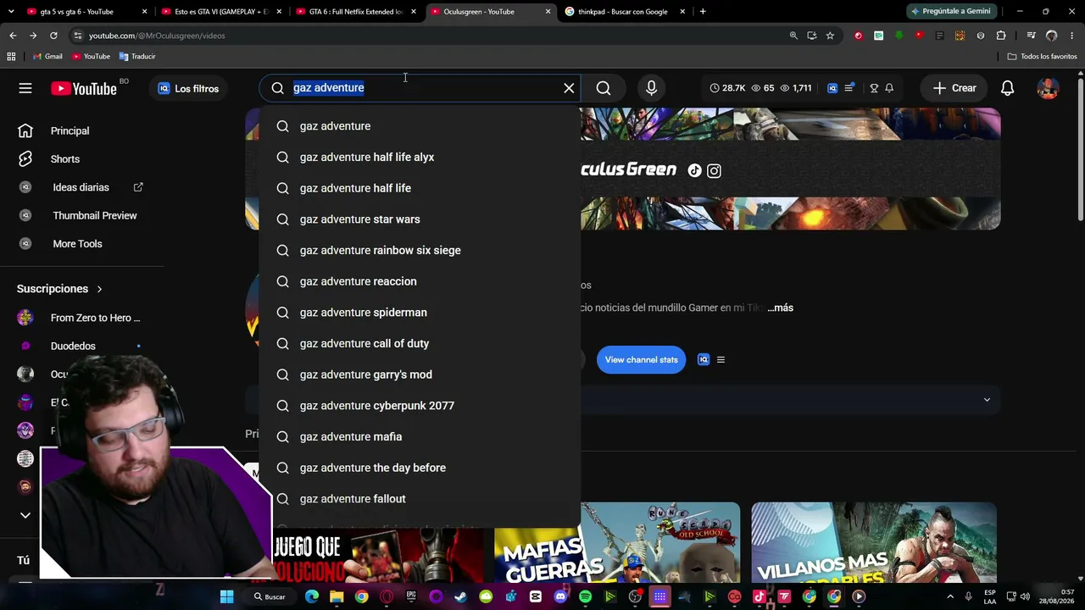
Task: Open the vidIQ alerts bell in header
Action: (x=889, y=88)
